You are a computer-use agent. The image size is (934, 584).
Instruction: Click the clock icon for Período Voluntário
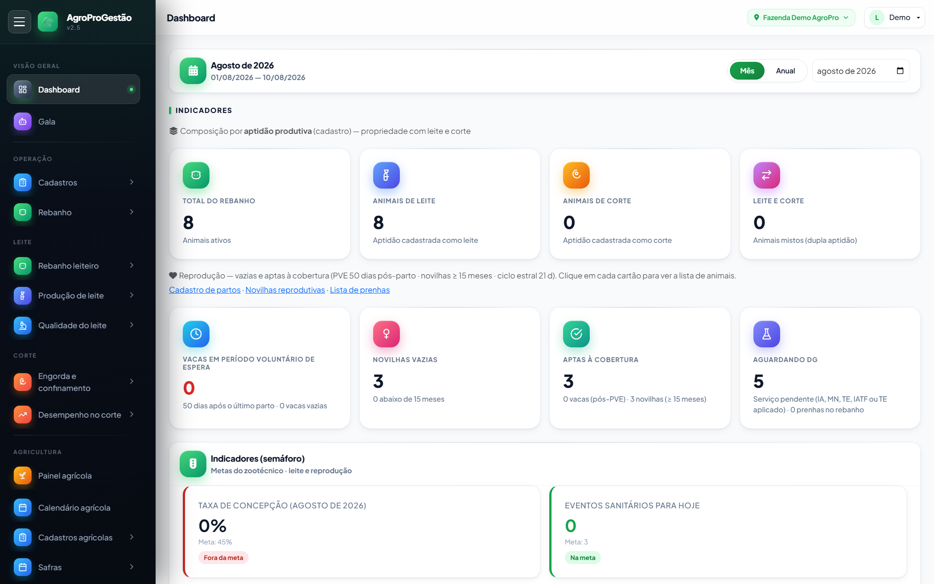pyautogui.click(x=196, y=334)
